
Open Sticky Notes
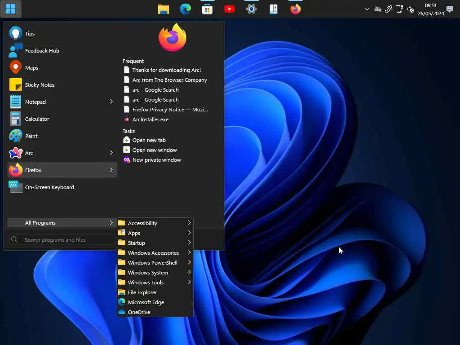[x=62, y=85]
